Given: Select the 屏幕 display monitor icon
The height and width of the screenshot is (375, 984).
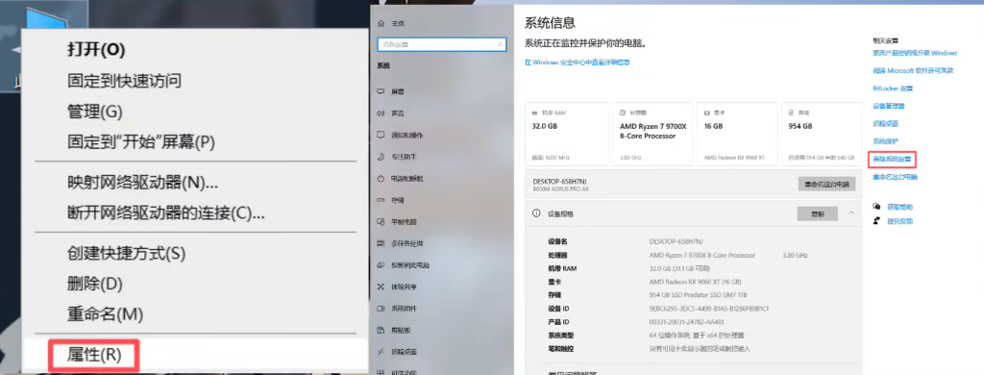Looking at the screenshot, I should tap(381, 91).
